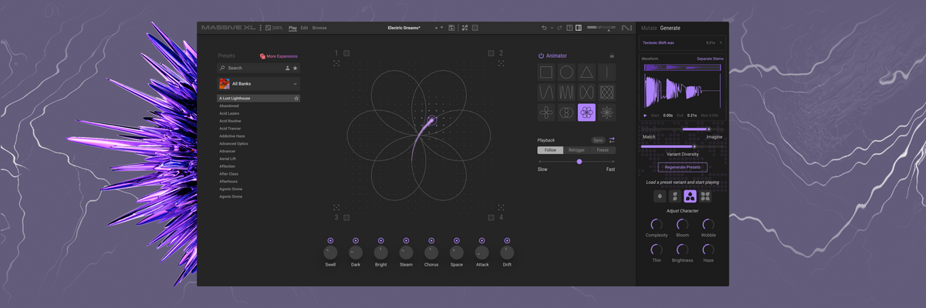Switch to the Edit tab
Viewport: 926px width, 308px height.
click(x=304, y=28)
